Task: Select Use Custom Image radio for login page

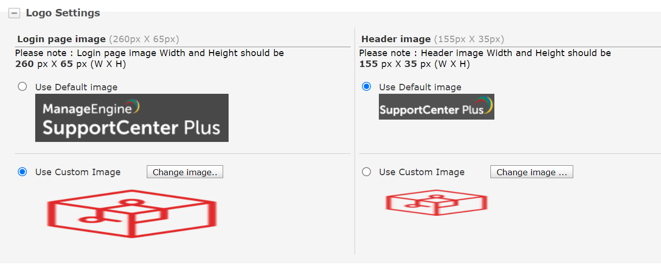Action: 22,172
